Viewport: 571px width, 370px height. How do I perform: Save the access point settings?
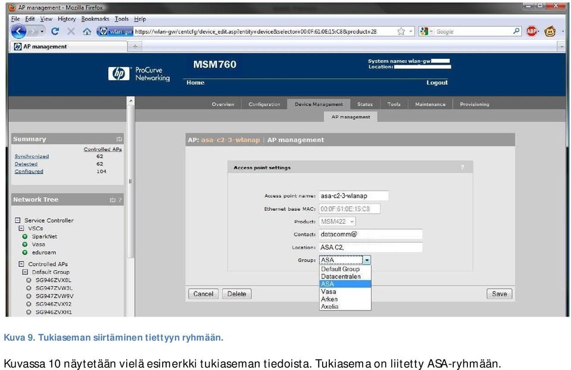(500, 294)
